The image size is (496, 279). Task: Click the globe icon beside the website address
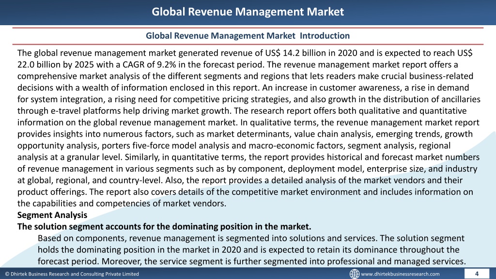(x=354, y=274)
